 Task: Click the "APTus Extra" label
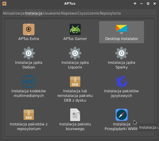pyautogui.click(x=29, y=39)
